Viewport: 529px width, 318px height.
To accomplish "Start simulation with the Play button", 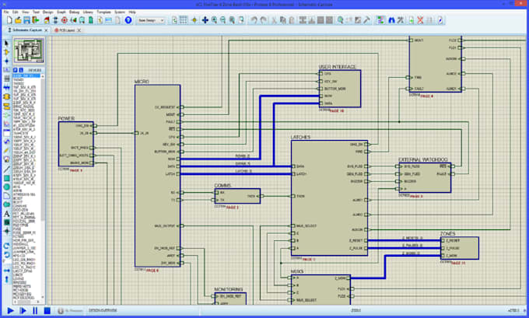I will click(x=10, y=310).
